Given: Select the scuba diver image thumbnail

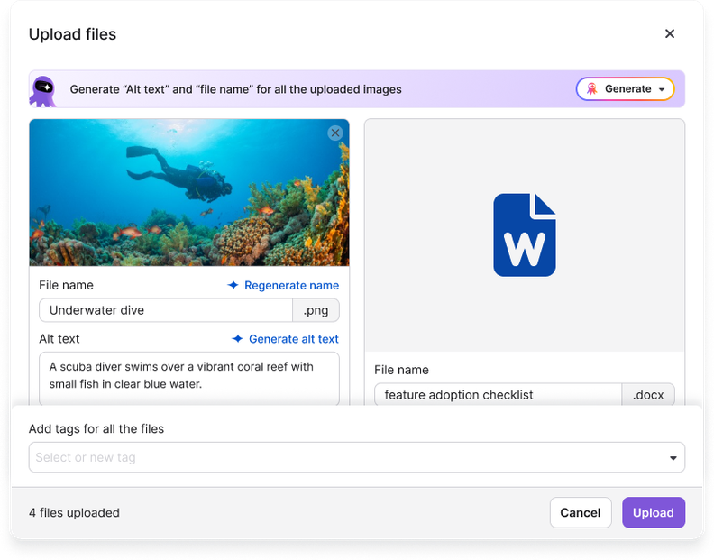Looking at the screenshot, I should [x=189, y=193].
